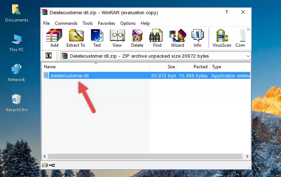Viewport: 281px width, 177px height.
Task: Click the horizontal scrollbar left arrow
Action: pyautogui.click(x=45, y=156)
